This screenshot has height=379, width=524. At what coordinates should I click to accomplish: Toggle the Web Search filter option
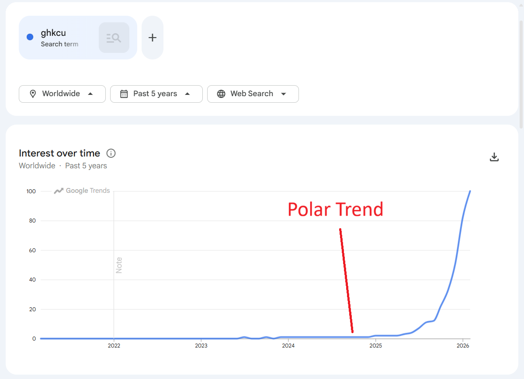click(253, 94)
